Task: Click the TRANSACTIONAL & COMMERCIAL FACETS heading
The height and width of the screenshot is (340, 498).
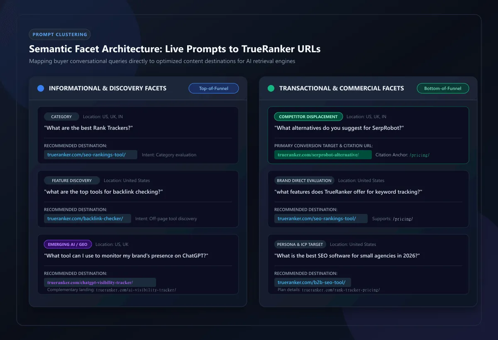Action: (342, 88)
